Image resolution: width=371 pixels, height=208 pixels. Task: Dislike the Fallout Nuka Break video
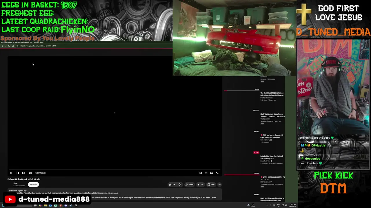point(180,185)
